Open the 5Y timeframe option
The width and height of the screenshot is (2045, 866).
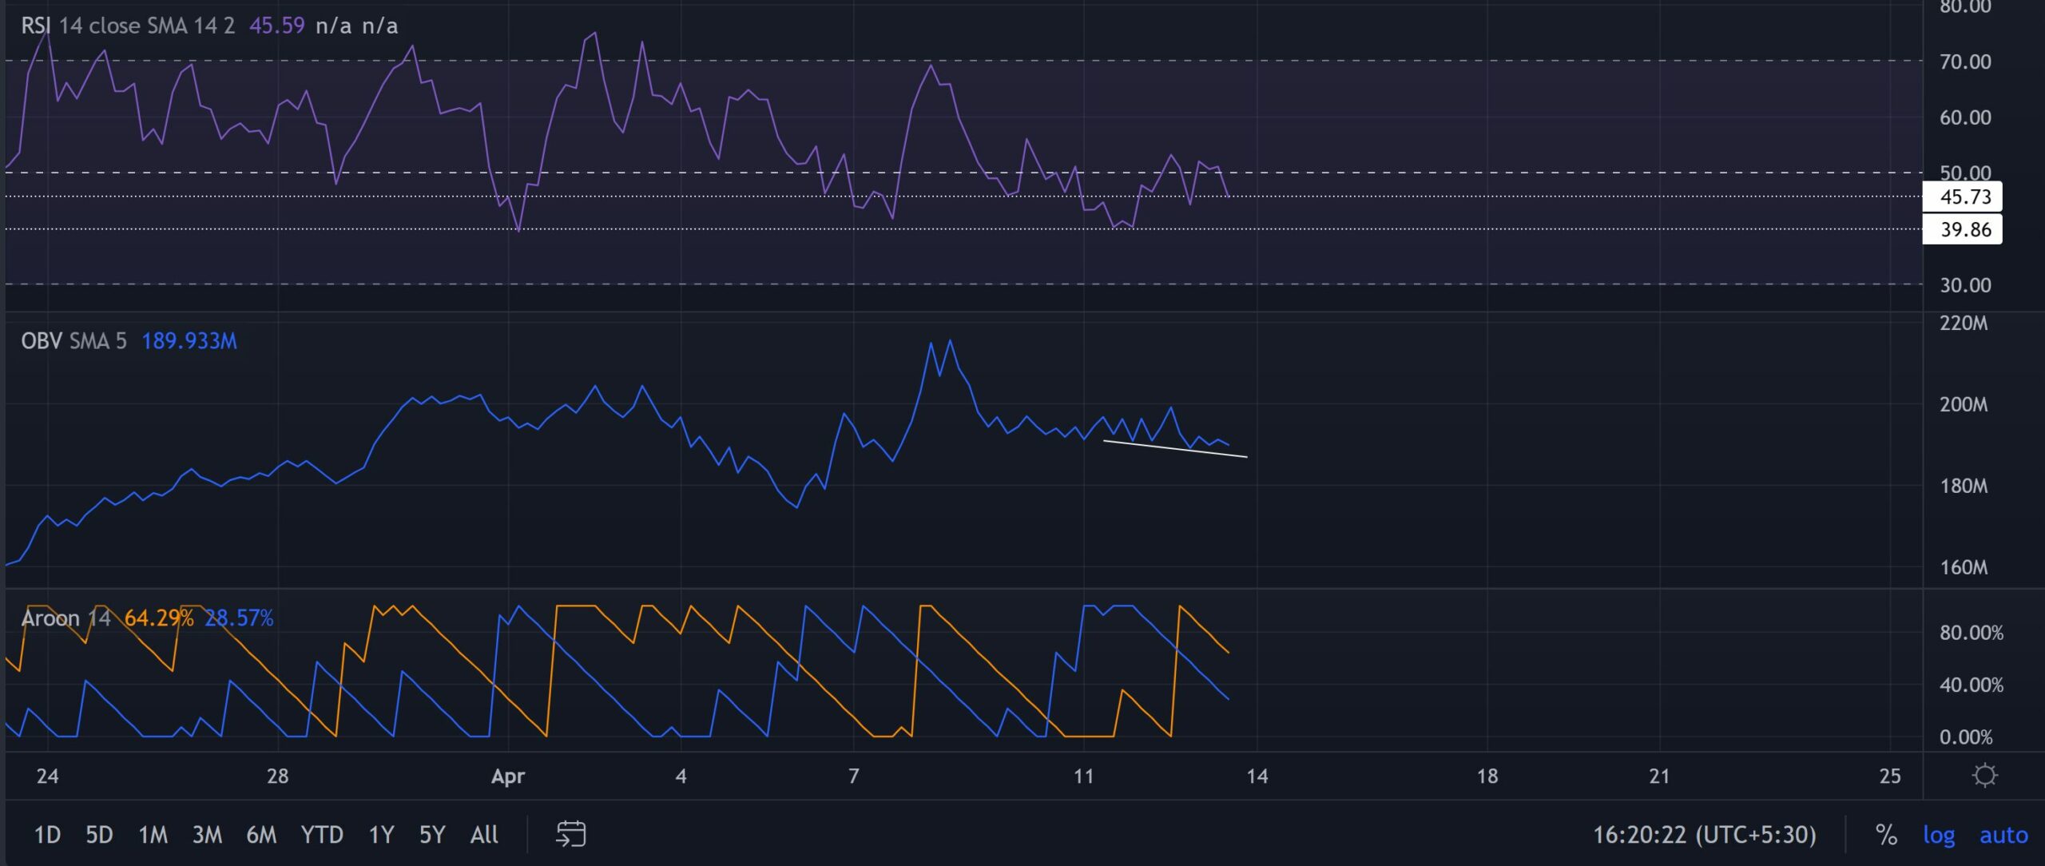click(431, 836)
